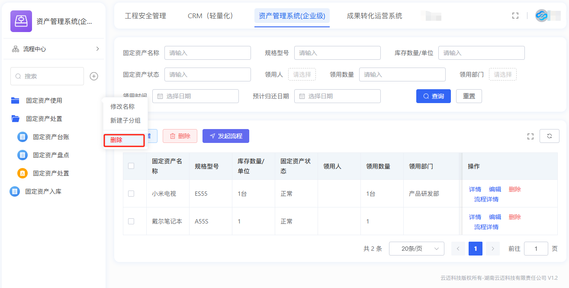The width and height of the screenshot is (569, 288).
Task: Click the 发起流程 button
Action: [225, 136]
